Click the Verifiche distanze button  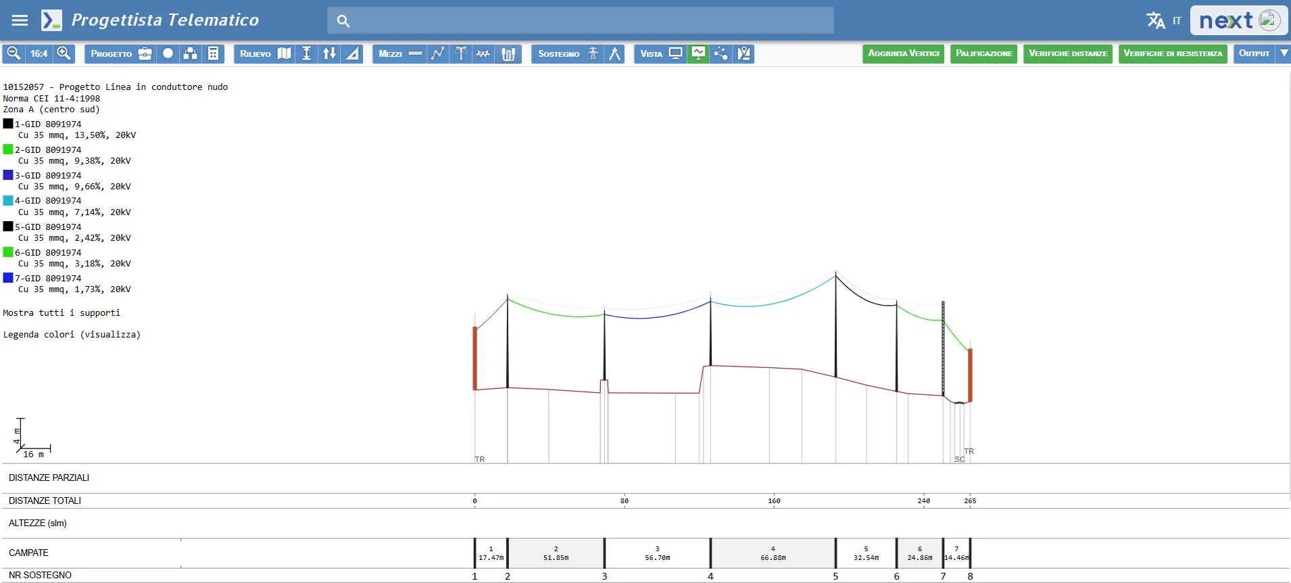1067,53
